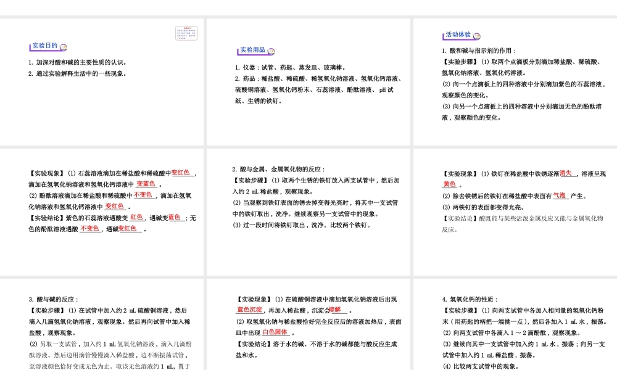
Task: Open the slide thumbnail titled 实验用品
Action: pyautogui.click(x=308, y=82)
